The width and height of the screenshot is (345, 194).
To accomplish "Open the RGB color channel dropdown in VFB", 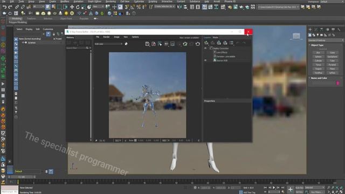I will point(108,44).
